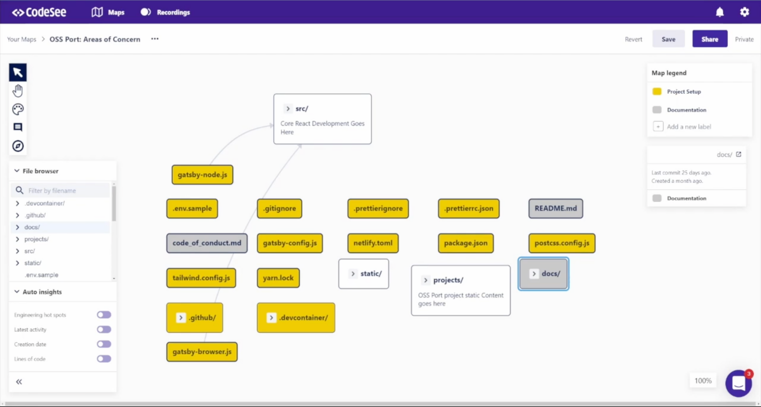This screenshot has height=407, width=761.
Task: Open the color palette tool
Action: tap(18, 109)
